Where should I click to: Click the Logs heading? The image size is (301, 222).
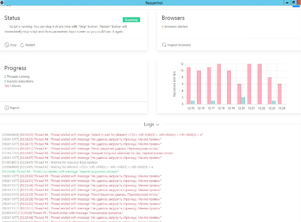148,124
